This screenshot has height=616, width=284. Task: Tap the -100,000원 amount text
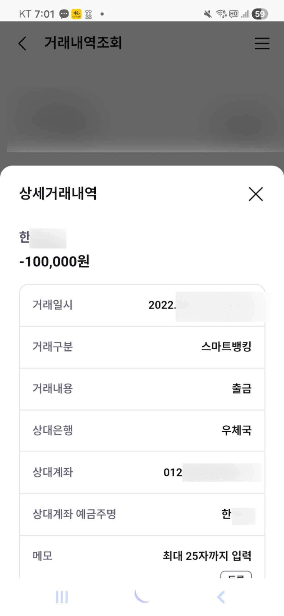pyautogui.click(x=54, y=261)
